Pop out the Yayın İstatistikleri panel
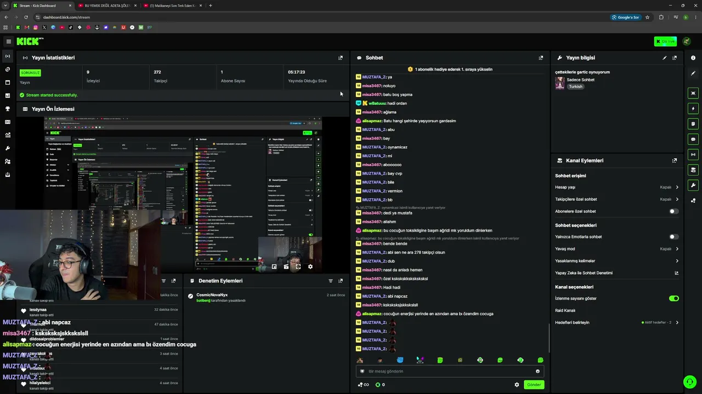The width and height of the screenshot is (702, 394). pos(341,57)
